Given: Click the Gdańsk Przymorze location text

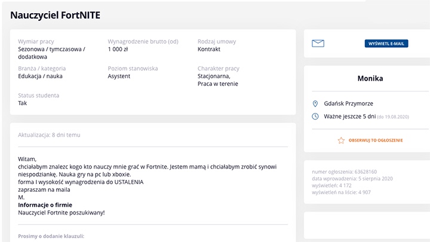Looking at the screenshot, I should click(x=348, y=103).
